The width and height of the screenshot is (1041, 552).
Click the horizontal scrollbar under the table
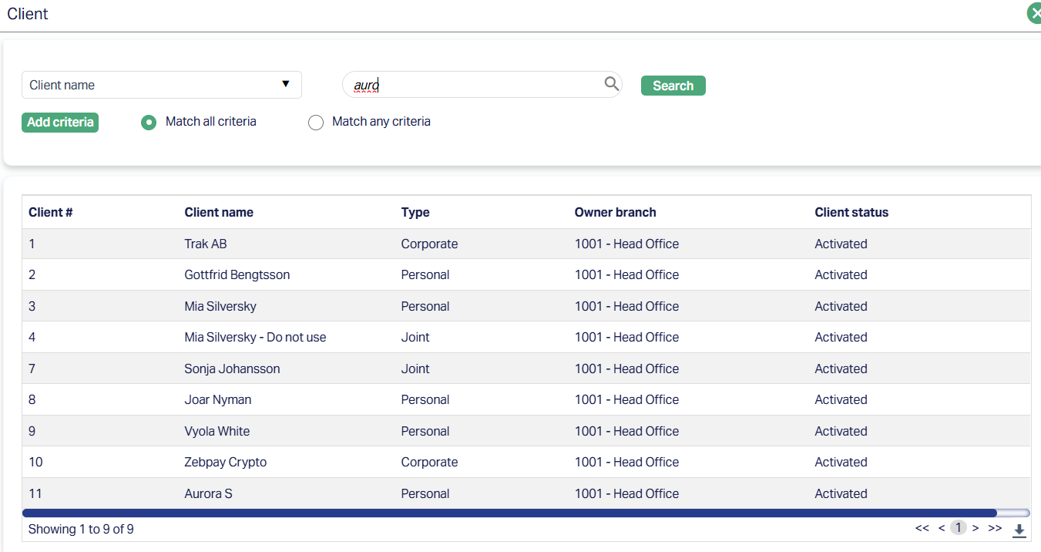tap(509, 513)
